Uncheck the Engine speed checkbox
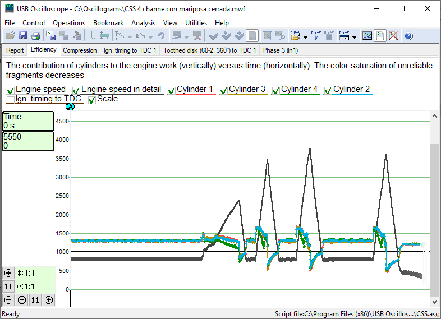The height and width of the screenshot is (319, 441). (11, 90)
